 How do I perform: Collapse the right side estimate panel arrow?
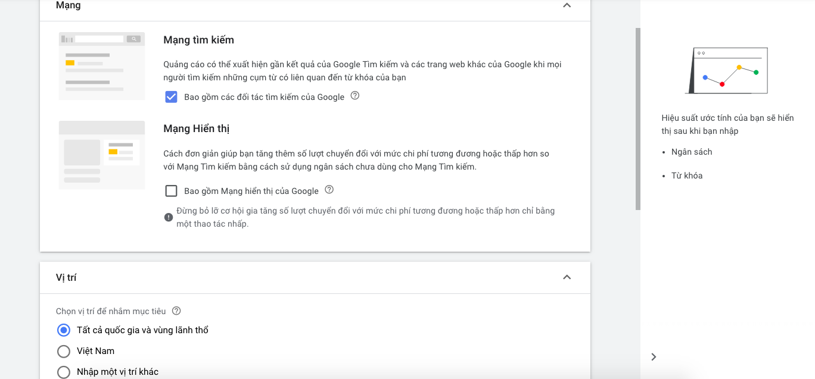click(654, 357)
